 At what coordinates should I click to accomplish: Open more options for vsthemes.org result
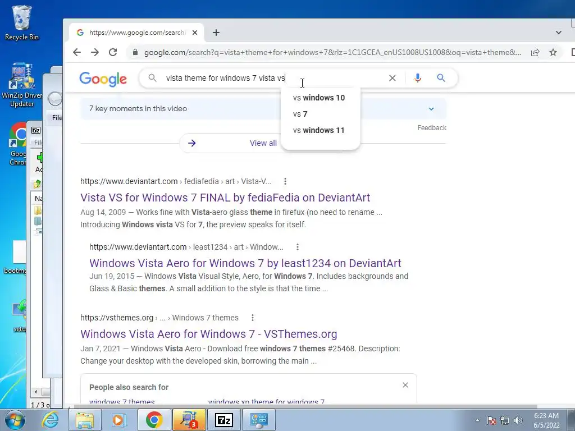click(252, 318)
